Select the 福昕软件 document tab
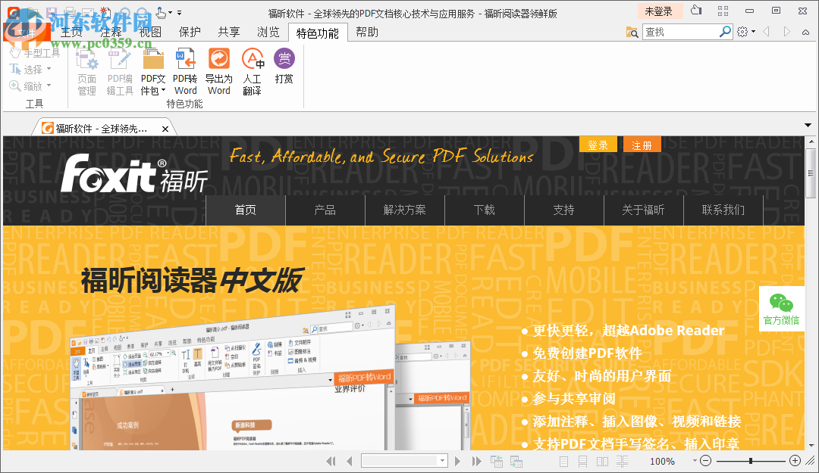819x473 pixels. pos(102,129)
